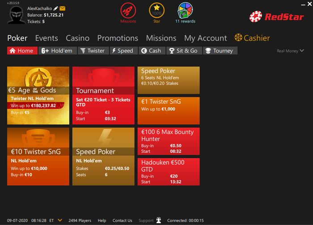The image size is (313, 225).
Task: Open the Missions rocket icon
Action: tap(128, 11)
